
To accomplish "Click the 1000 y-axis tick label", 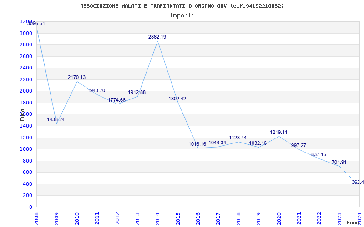I will pos(26,149).
